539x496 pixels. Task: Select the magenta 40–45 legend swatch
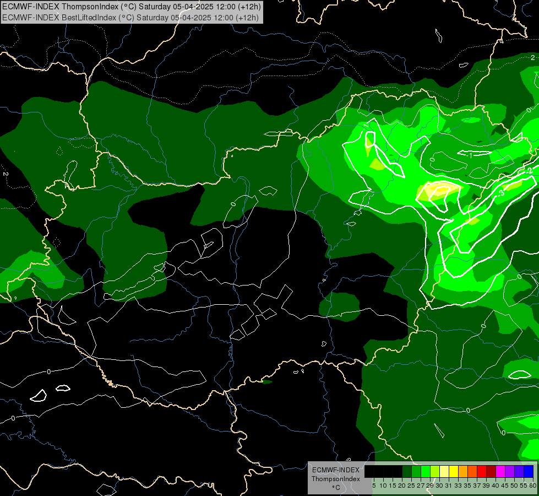pos(500,471)
